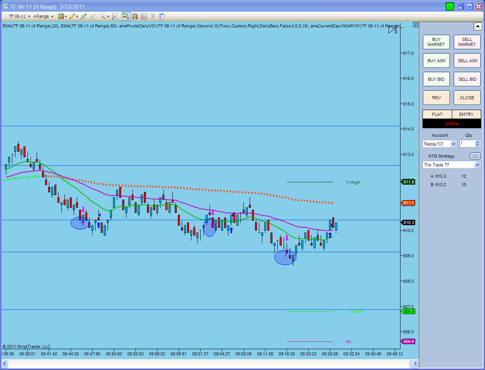Click the zoom out magnifier icon
The height and width of the screenshot is (370, 485).
coord(93,16)
